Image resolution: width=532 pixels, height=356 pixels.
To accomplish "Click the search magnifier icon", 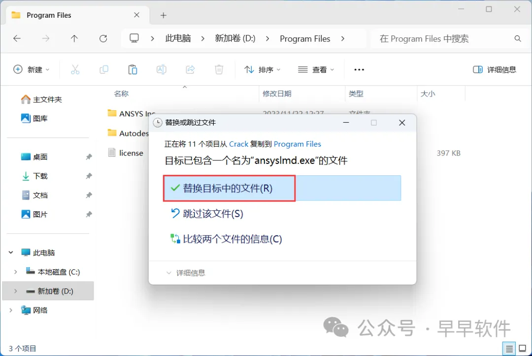I will click(517, 38).
